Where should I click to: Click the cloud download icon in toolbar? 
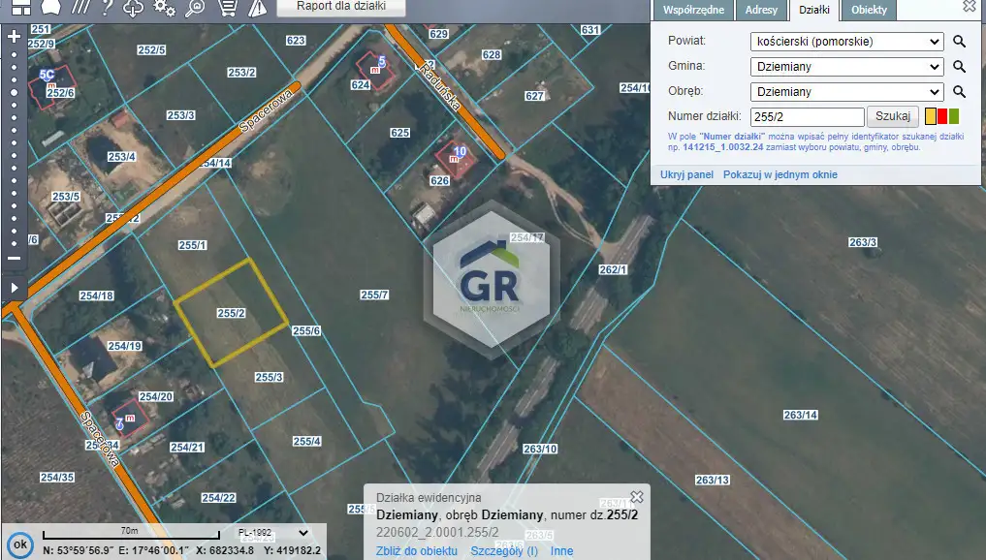coord(135,9)
